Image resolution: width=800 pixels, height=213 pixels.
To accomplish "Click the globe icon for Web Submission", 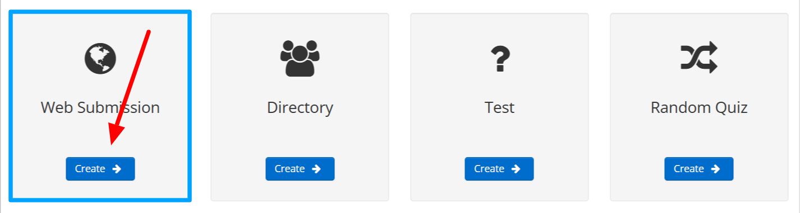I will pos(100,58).
